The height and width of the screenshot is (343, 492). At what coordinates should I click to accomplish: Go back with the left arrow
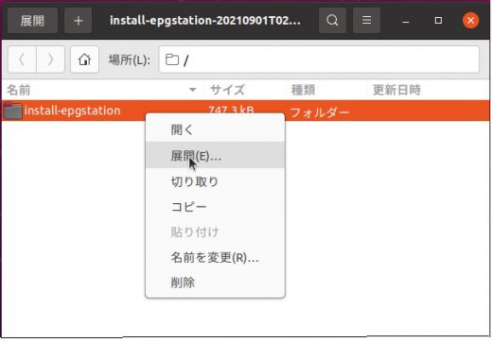(22, 60)
